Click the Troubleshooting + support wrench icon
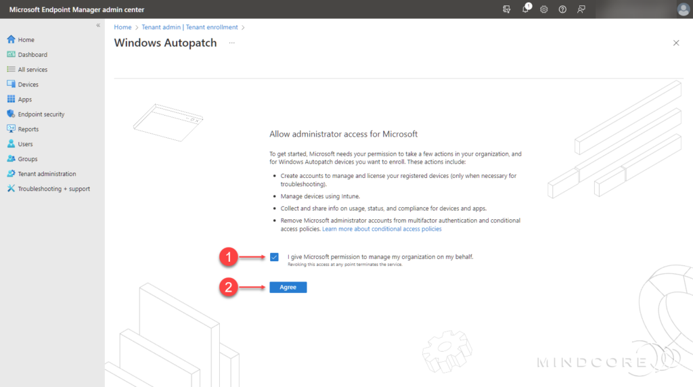Image resolution: width=693 pixels, height=387 pixels. click(x=11, y=189)
